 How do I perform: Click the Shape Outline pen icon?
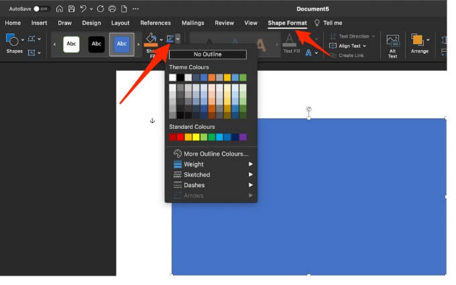pyautogui.click(x=170, y=39)
